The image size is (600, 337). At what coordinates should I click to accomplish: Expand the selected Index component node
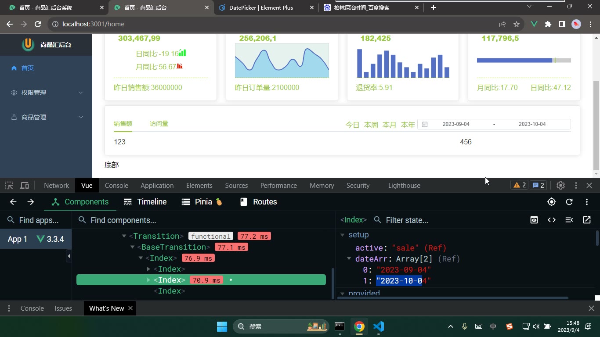coord(149,280)
